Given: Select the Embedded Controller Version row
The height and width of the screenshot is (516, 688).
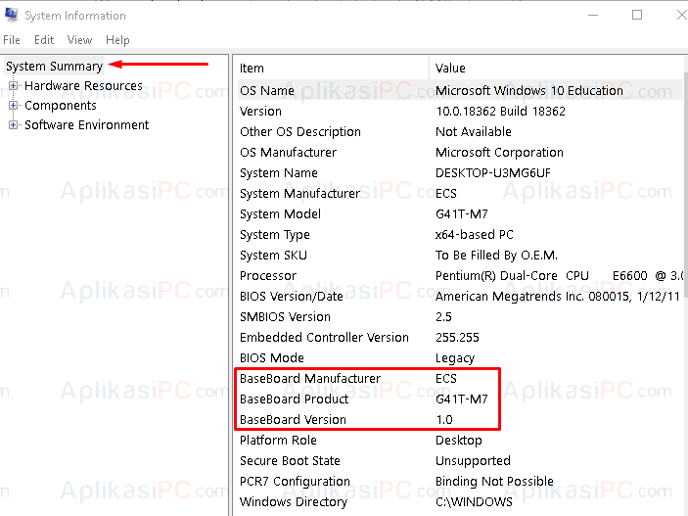Looking at the screenshot, I should click(460, 337).
